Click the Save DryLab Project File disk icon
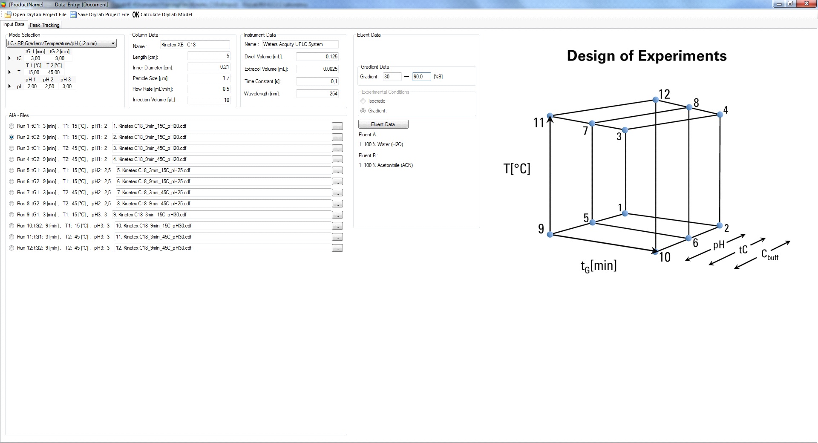Screen dimensions: 818x443 pyautogui.click(x=73, y=14)
